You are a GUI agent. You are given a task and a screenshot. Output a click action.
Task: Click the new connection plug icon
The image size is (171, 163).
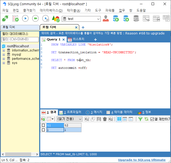[5, 18]
